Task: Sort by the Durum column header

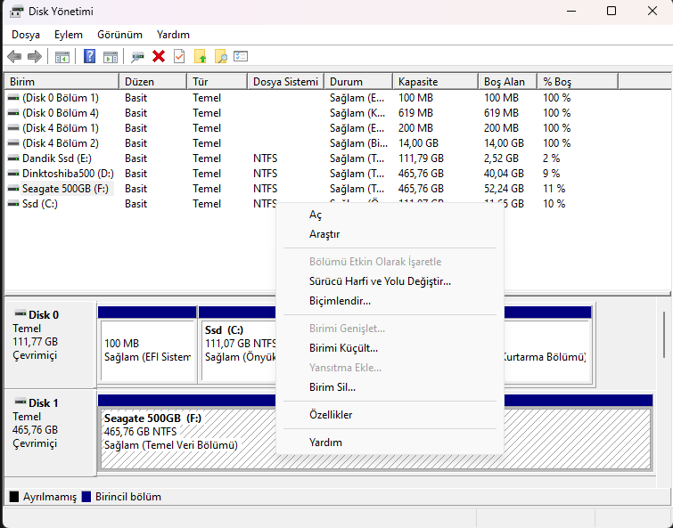Action: point(358,81)
